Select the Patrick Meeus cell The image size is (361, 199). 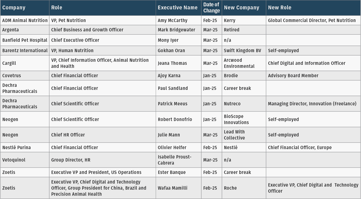(x=173, y=104)
